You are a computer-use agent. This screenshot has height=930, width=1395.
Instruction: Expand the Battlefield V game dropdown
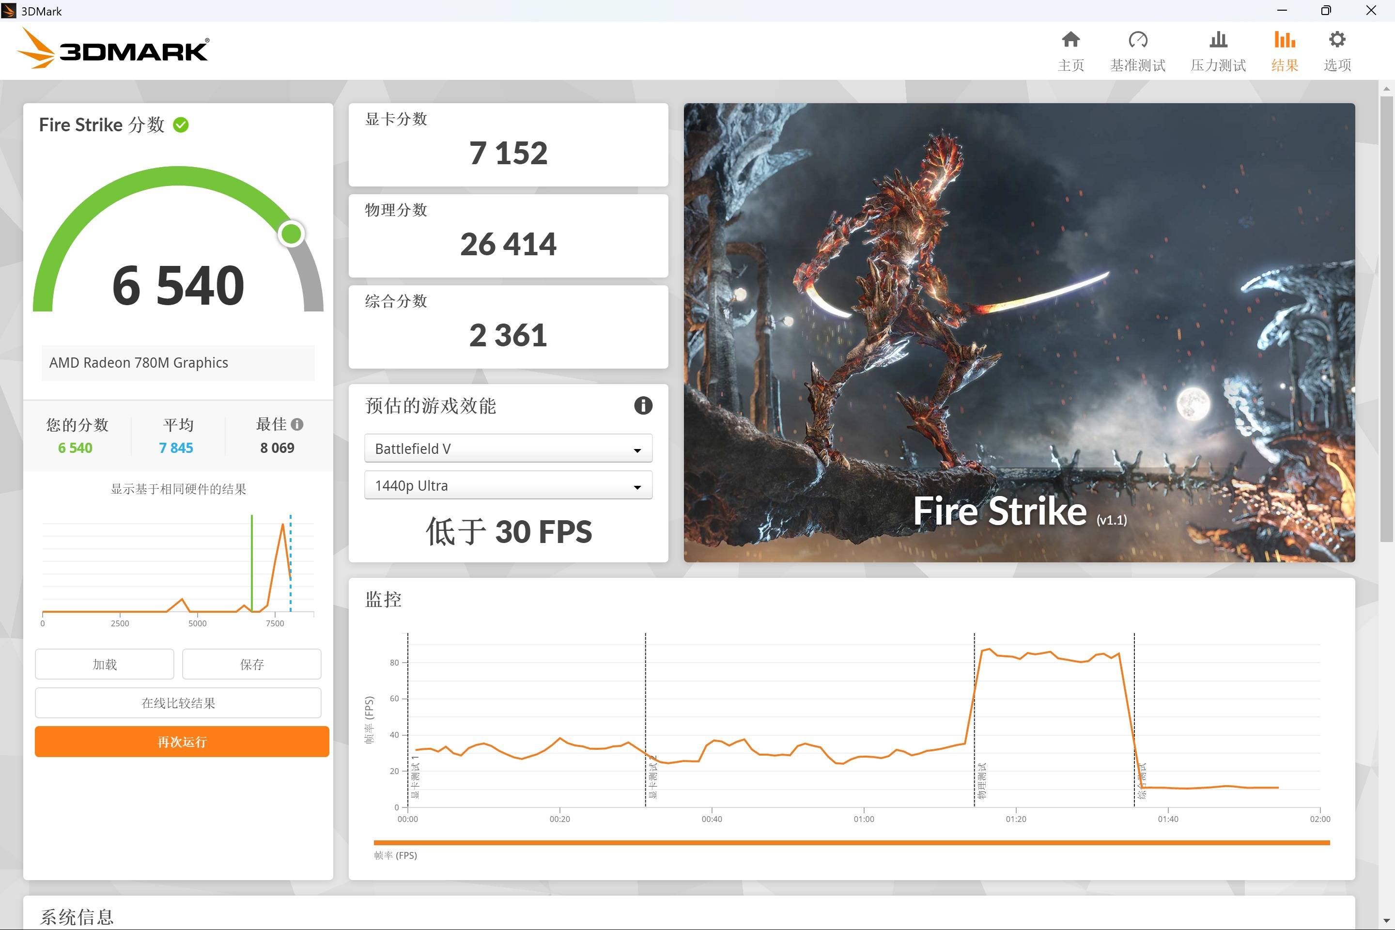pyautogui.click(x=507, y=449)
